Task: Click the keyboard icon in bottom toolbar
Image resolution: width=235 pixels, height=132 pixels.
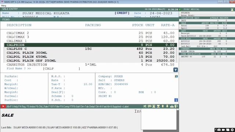Action: pyautogui.click(x=149, y=106)
